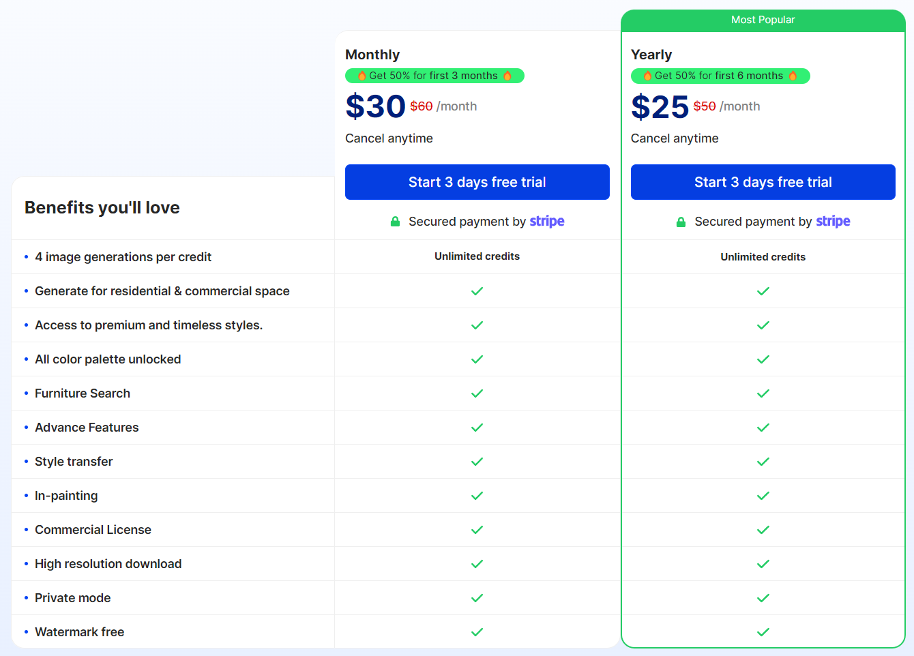Click Yearly checkmark for Furniture Search
This screenshot has width=914, height=656.
(x=763, y=393)
